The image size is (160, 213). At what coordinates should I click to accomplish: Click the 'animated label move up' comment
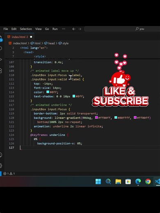pos(55,71)
